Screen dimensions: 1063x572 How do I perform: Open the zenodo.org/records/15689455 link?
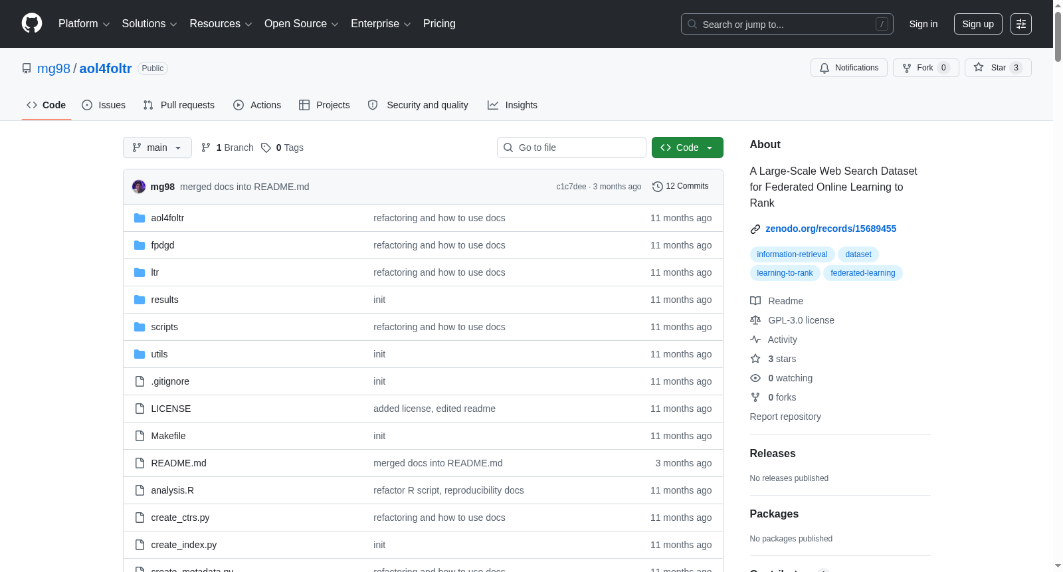click(830, 229)
